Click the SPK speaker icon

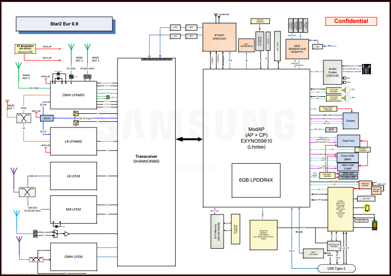click(346, 98)
